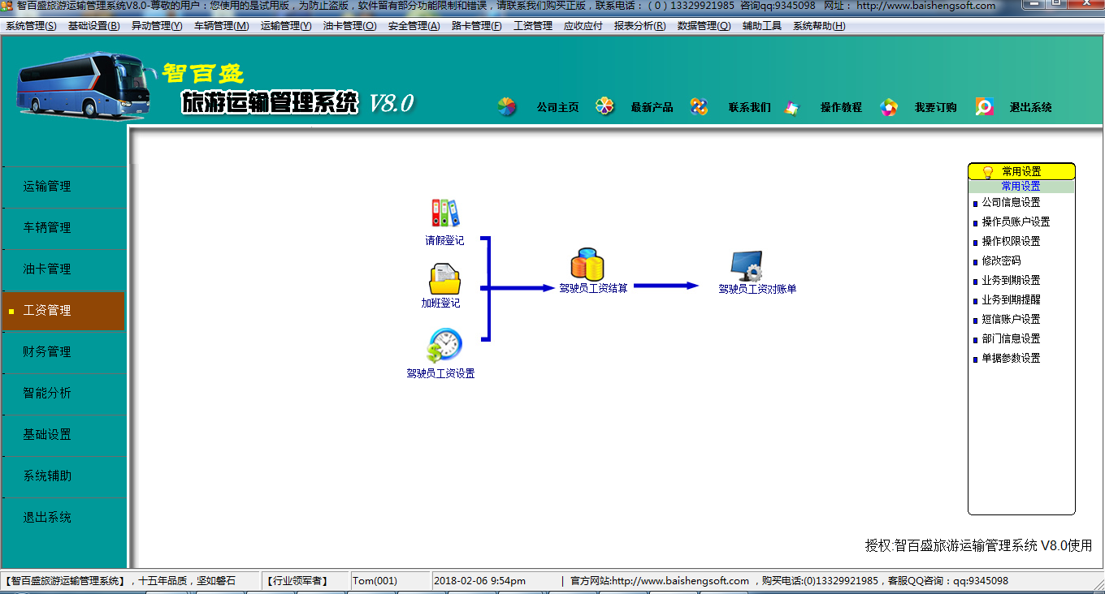Image resolution: width=1105 pixels, height=594 pixels.
Task: Open the 工资管理 menu in the menu bar
Action: [533, 26]
